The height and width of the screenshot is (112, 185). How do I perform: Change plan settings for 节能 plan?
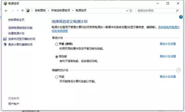tap(168, 77)
